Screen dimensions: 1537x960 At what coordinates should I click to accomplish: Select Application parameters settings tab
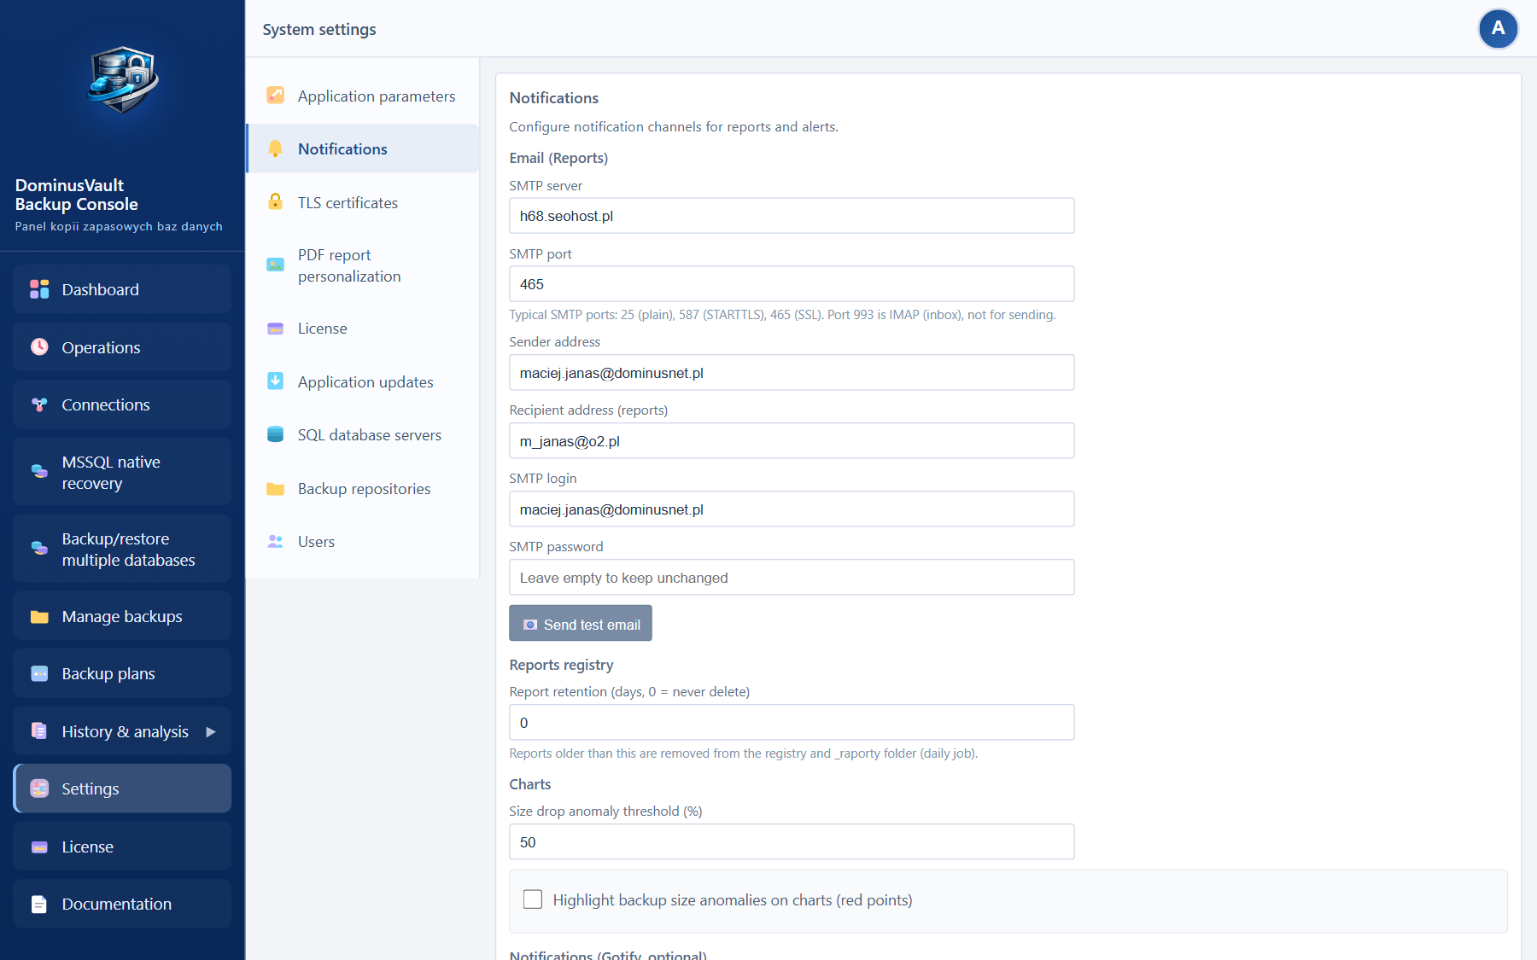363,96
